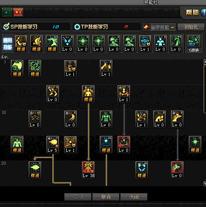Switch to skill page I tab
This screenshot has width=206, height=207.
(7, 12)
